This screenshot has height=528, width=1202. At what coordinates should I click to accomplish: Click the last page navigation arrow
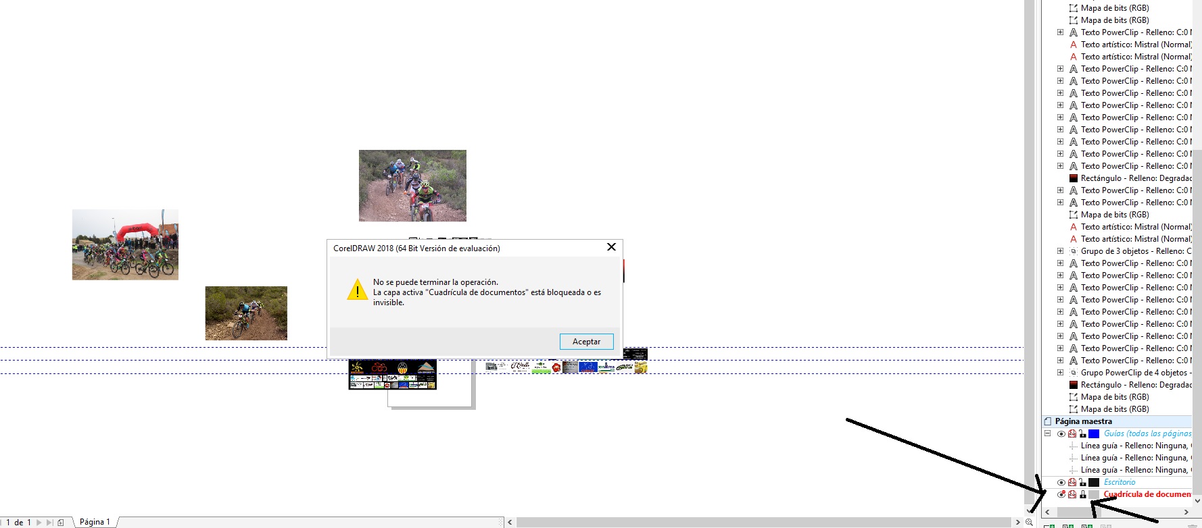click(49, 522)
